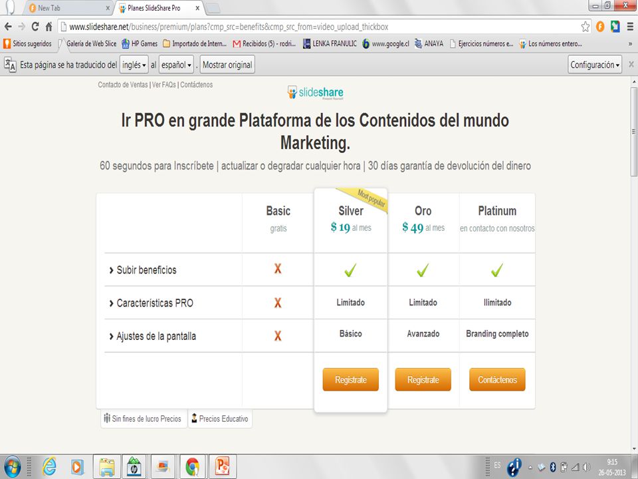Open the LENKA FRANULIC bookmark
Viewport: 638px width, 479px height.
tap(330, 44)
